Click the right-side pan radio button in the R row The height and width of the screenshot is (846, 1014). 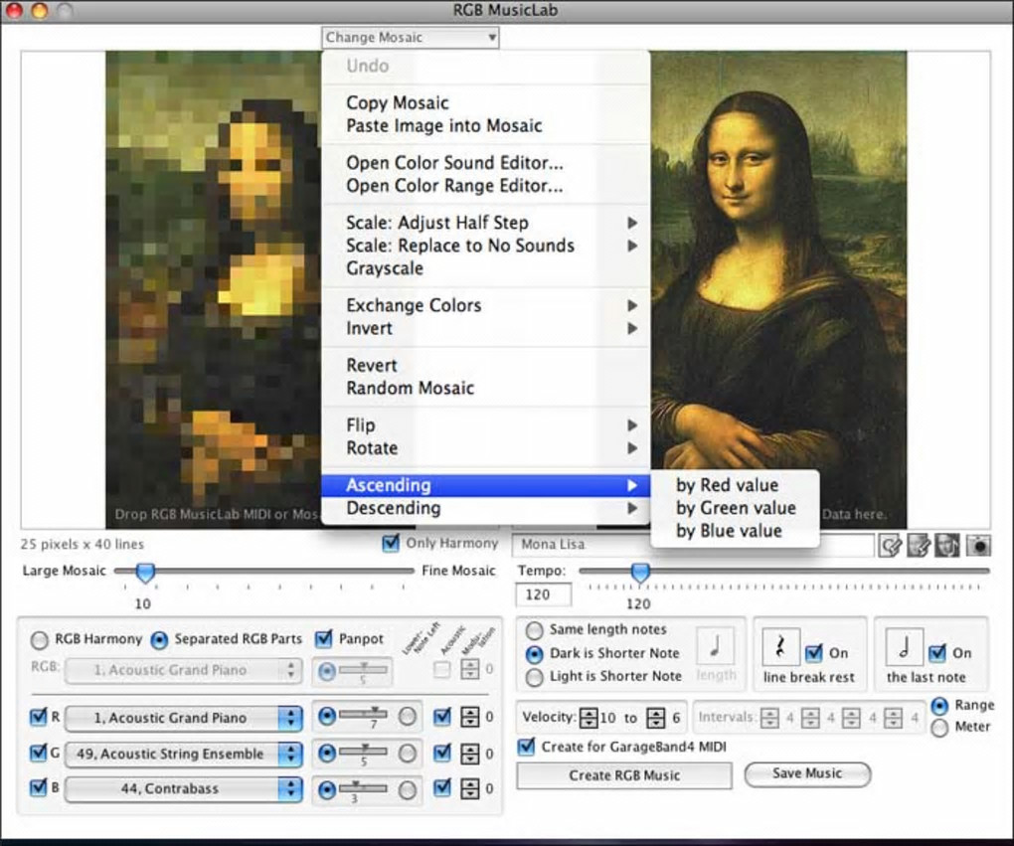point(408,717)
